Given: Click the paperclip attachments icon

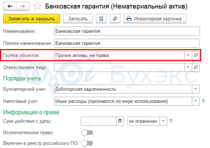Looking at the screenshot, I should [x=115, y=18].
